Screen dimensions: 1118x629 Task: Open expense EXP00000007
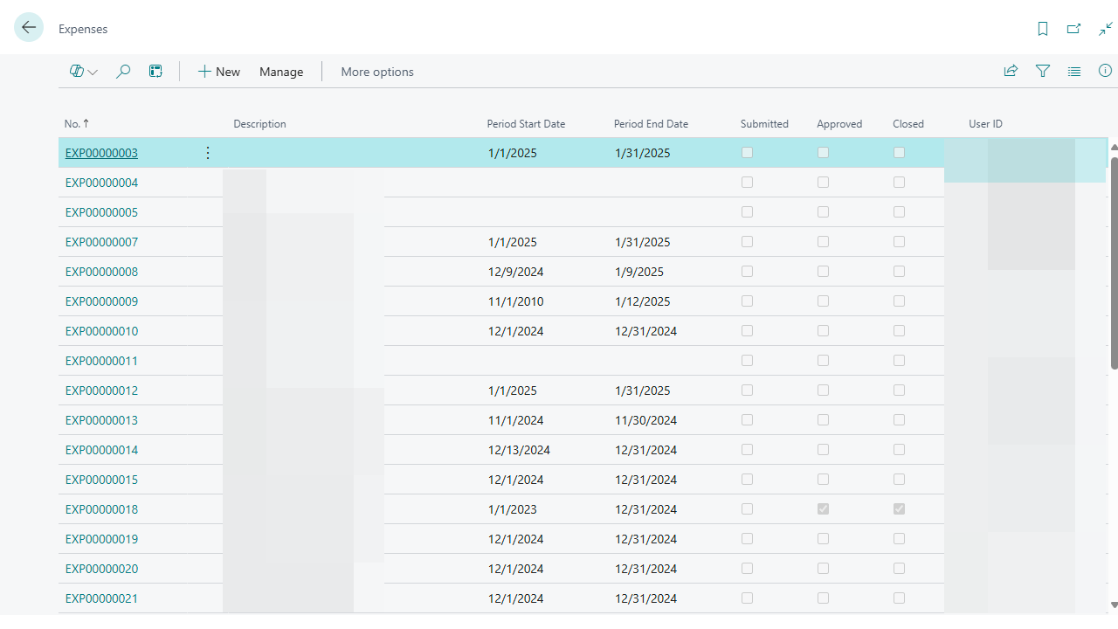coord(101,242)
